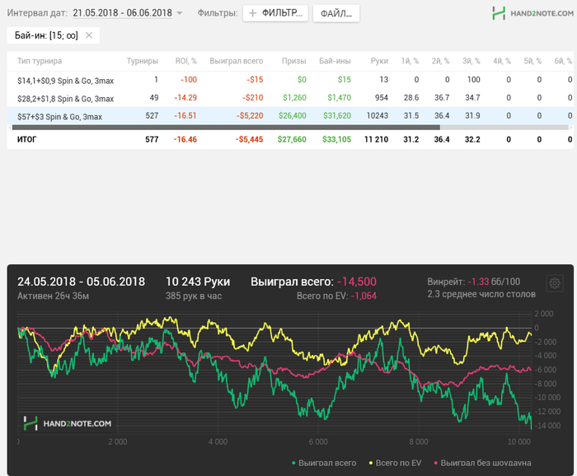Sort table by ROI, % column header
Image resolution: width=577 pixels, height=476 pixels.
185,61
